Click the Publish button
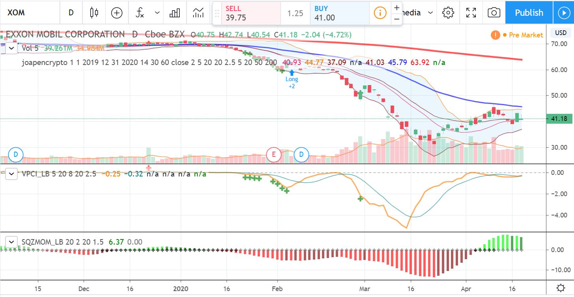574x297 pixels. point(529,13)
